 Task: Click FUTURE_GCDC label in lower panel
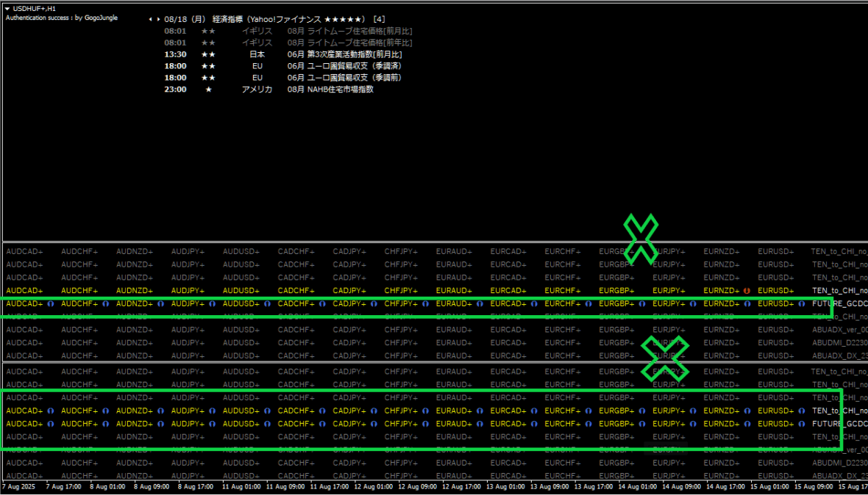click(x=839, y=424)
